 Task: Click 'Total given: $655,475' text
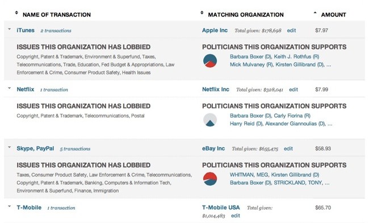pyautogui.click(x=255, y=149)
